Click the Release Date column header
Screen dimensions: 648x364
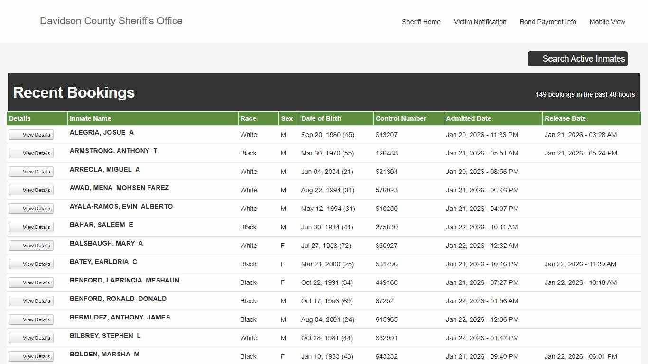(x=565, y=118)
